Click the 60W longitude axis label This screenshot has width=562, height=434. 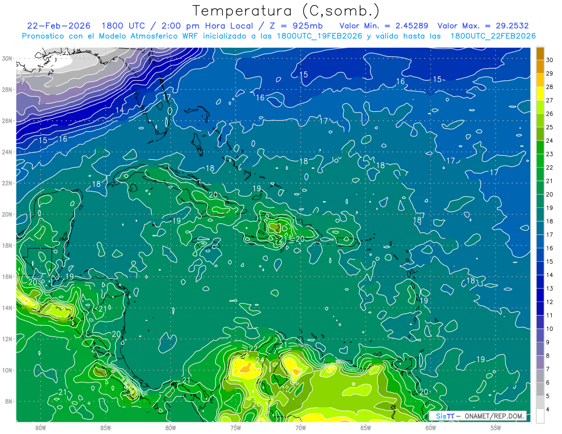[431, 428]
